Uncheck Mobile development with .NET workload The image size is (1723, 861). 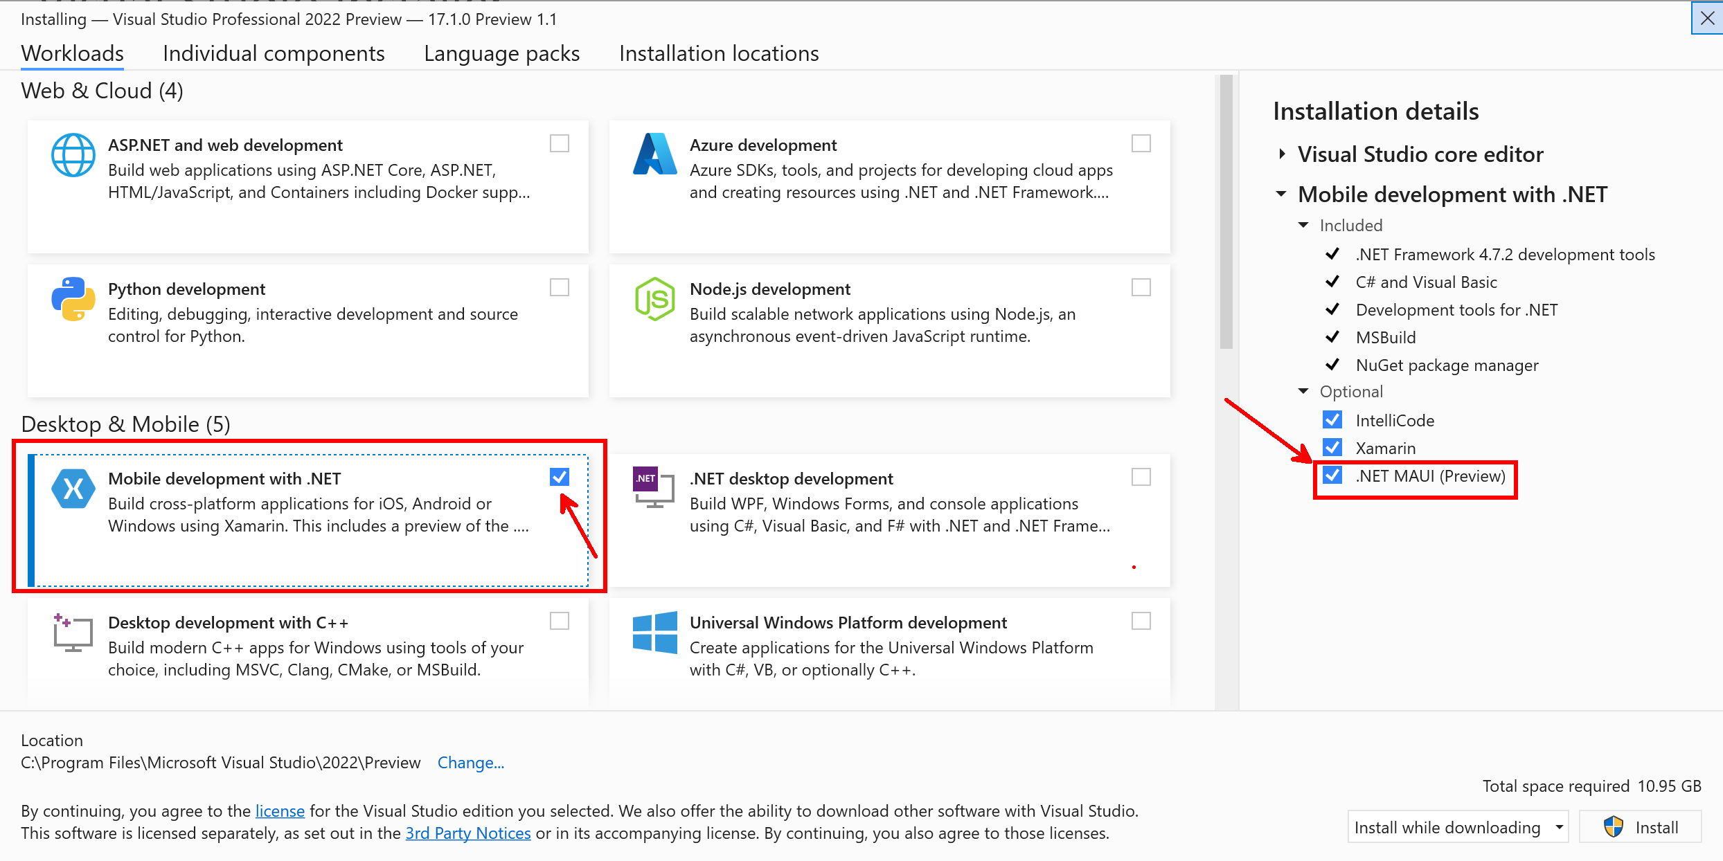[x=560, y=477]
